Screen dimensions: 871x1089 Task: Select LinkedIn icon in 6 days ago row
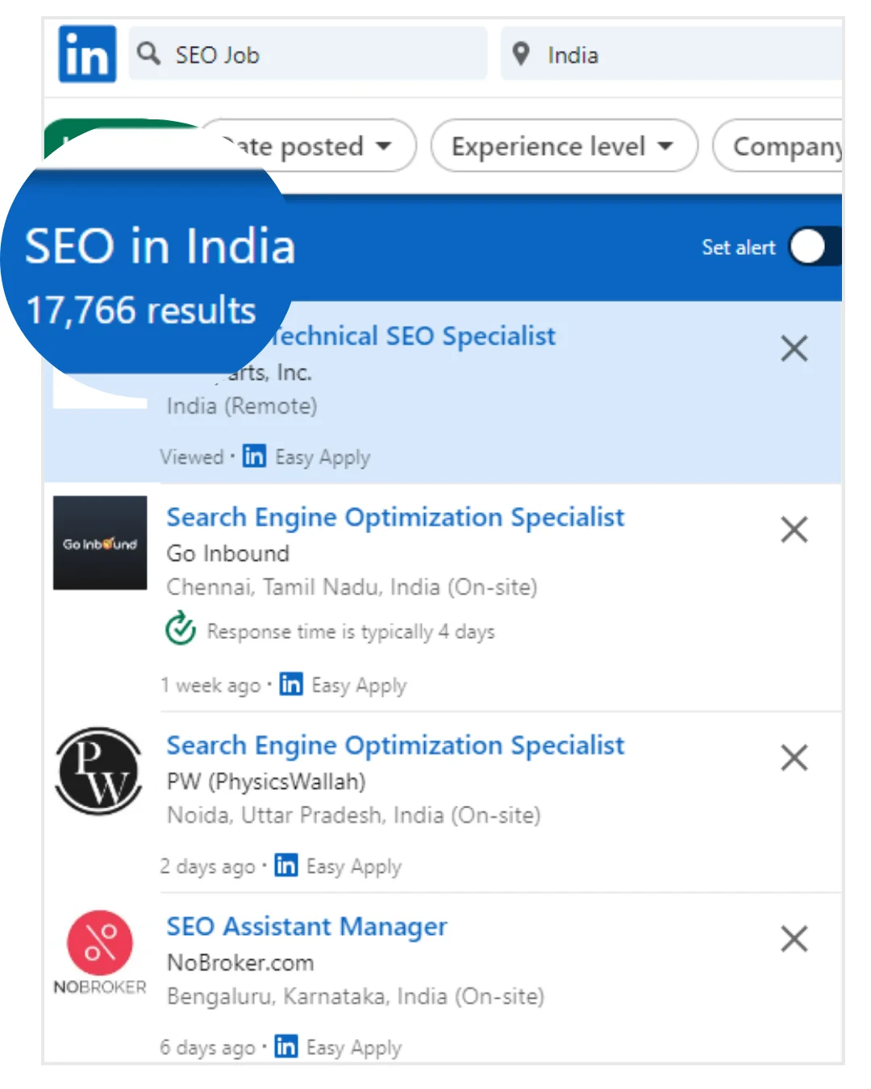click(x=285, y=1046)
